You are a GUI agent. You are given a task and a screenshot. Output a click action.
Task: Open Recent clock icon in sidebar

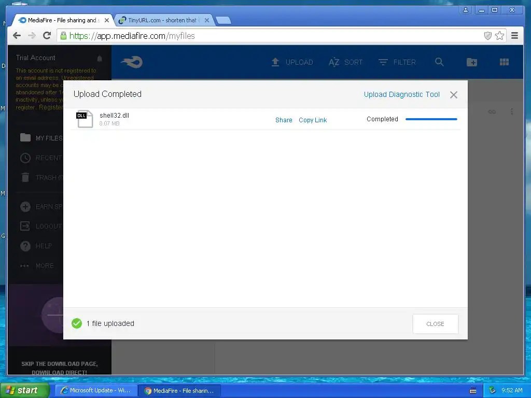(25, 158)
